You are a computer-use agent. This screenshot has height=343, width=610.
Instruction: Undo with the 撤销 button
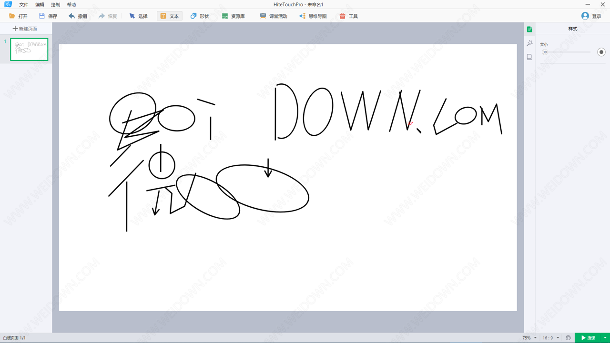click(x=78, y=16)
